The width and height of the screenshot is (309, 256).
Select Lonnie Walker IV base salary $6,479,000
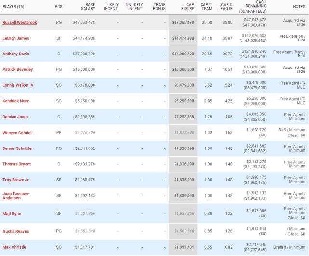(85, 85)
